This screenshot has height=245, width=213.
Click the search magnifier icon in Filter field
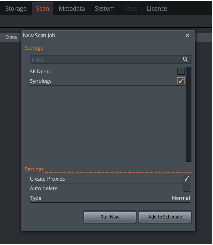tap(185, 59)
